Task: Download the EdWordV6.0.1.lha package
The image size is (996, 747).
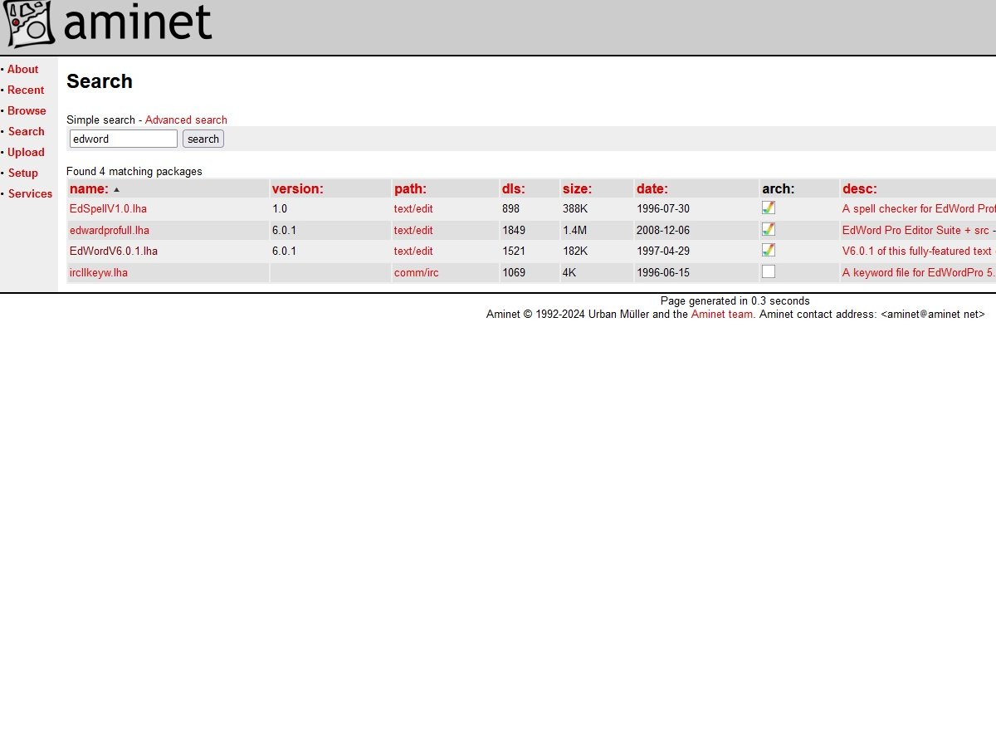Action: pos(113,251)
